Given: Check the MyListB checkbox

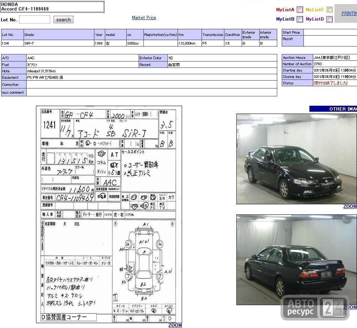Looking at the screenshot, I should point(300,19).
